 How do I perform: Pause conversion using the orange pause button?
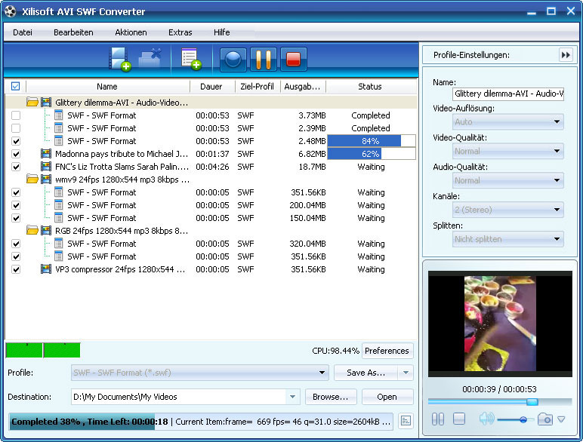tap(264, 60)
